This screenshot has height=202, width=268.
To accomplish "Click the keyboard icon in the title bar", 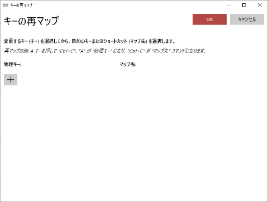I will tap(6, 5).
